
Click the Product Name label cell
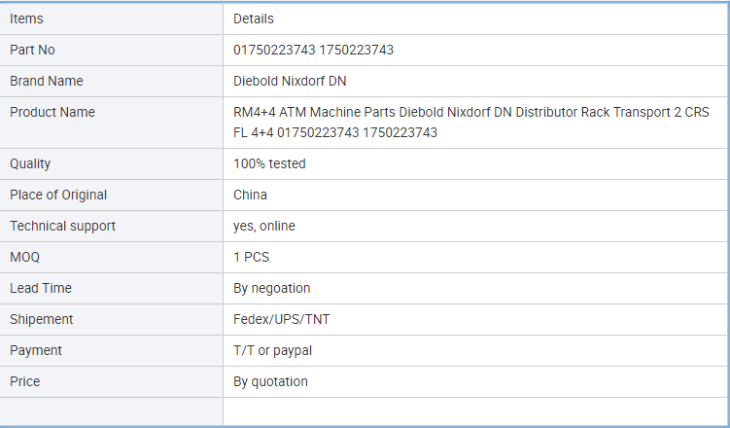point(111,123)
